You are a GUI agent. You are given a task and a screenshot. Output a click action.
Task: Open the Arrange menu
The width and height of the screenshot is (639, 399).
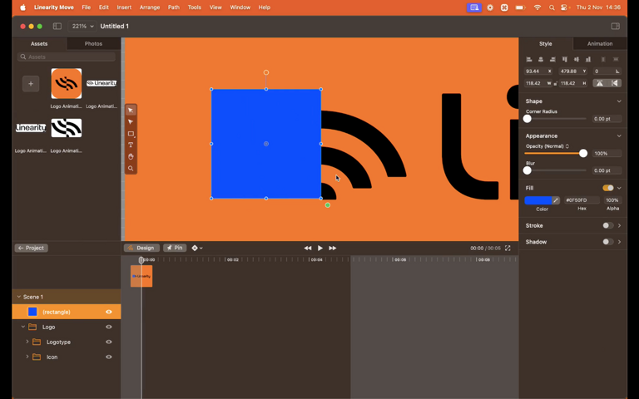150,7
